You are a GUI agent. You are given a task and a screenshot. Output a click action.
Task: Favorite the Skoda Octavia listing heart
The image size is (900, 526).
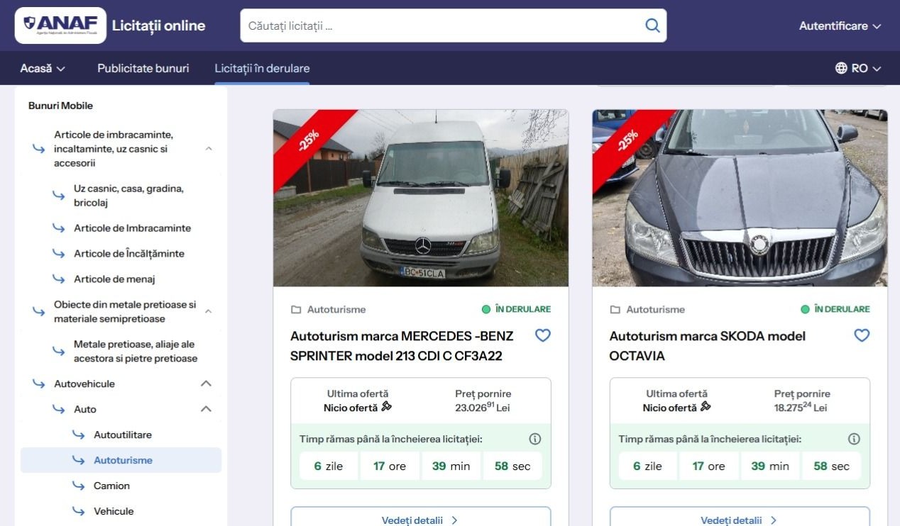(862, 335)
